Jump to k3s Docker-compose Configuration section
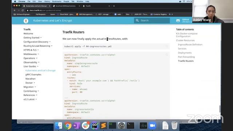Screen dimensions: 233x131 pyautogui.click(x=187, y=35)
